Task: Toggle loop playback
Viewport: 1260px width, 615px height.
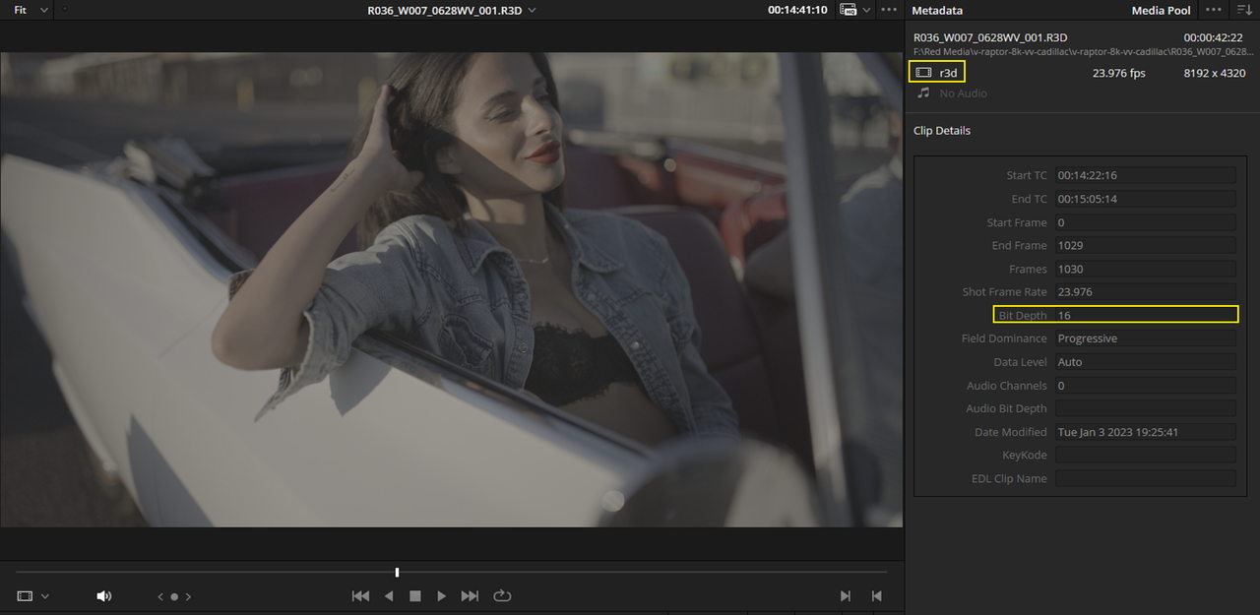Action: coord(502,596)
